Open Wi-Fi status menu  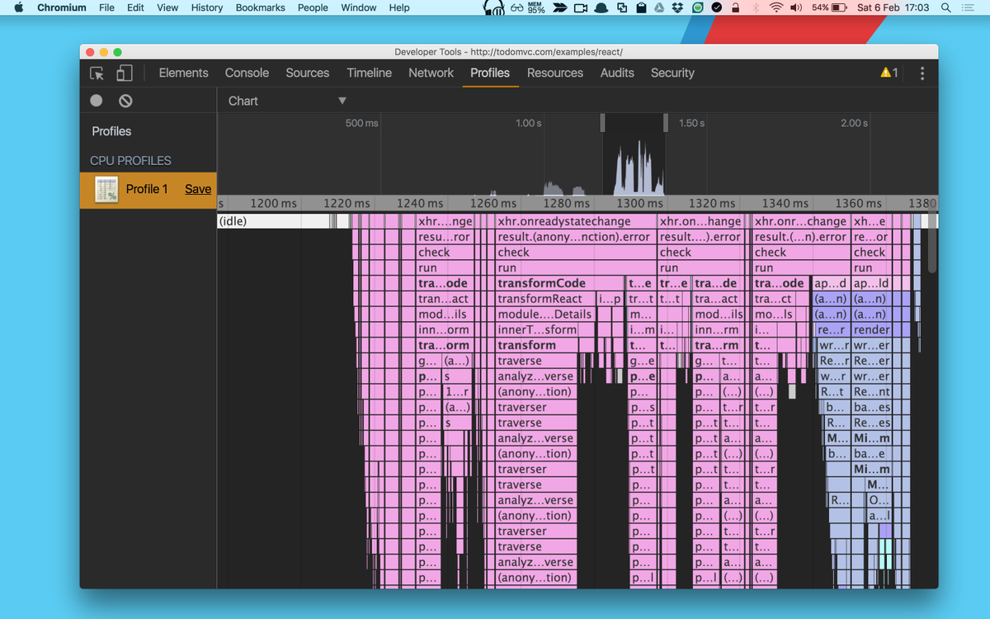[x=776, y=7]
